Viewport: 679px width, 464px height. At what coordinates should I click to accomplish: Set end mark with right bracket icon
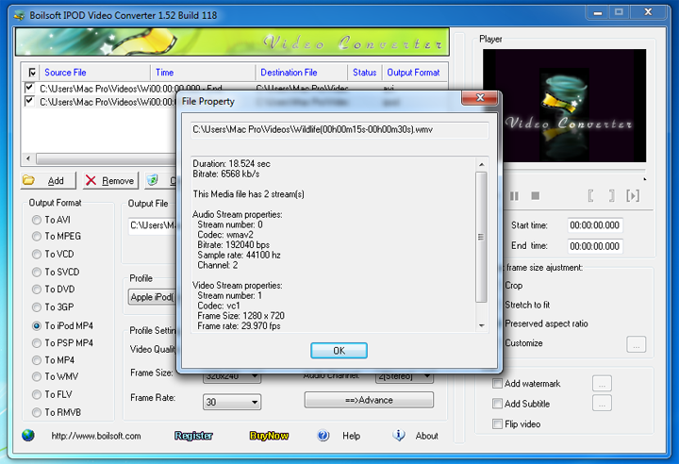point(611,196)
